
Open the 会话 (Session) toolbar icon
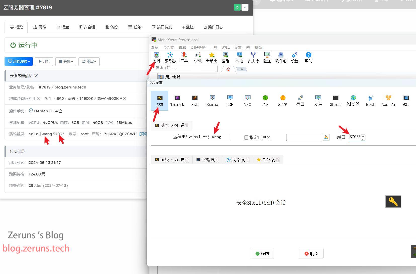pos(156,57)
